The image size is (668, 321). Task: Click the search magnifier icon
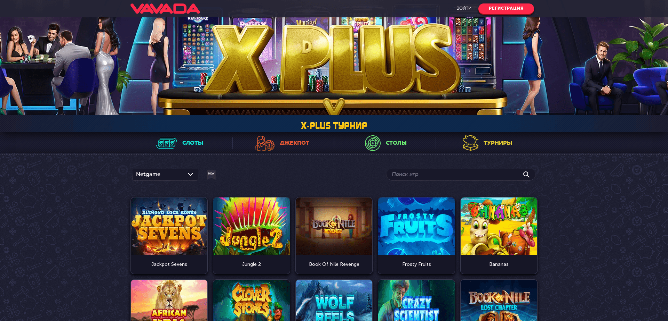point(526,174)
